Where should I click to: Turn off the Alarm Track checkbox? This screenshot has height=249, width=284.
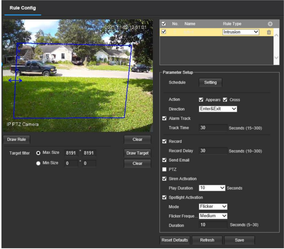(164, 118)
